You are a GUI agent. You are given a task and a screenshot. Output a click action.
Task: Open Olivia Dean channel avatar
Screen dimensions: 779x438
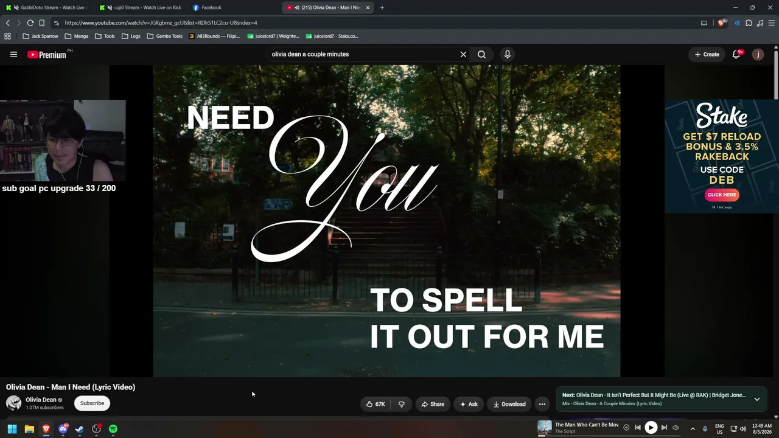tap(13, 403)
